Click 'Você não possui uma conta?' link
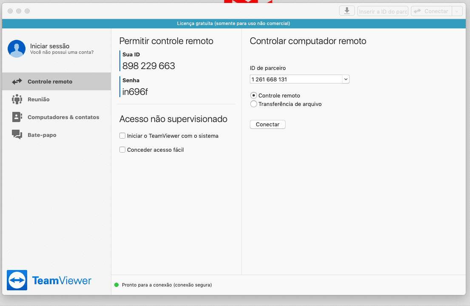The height and width of the screenshot is (306, 470). point(62,52)
